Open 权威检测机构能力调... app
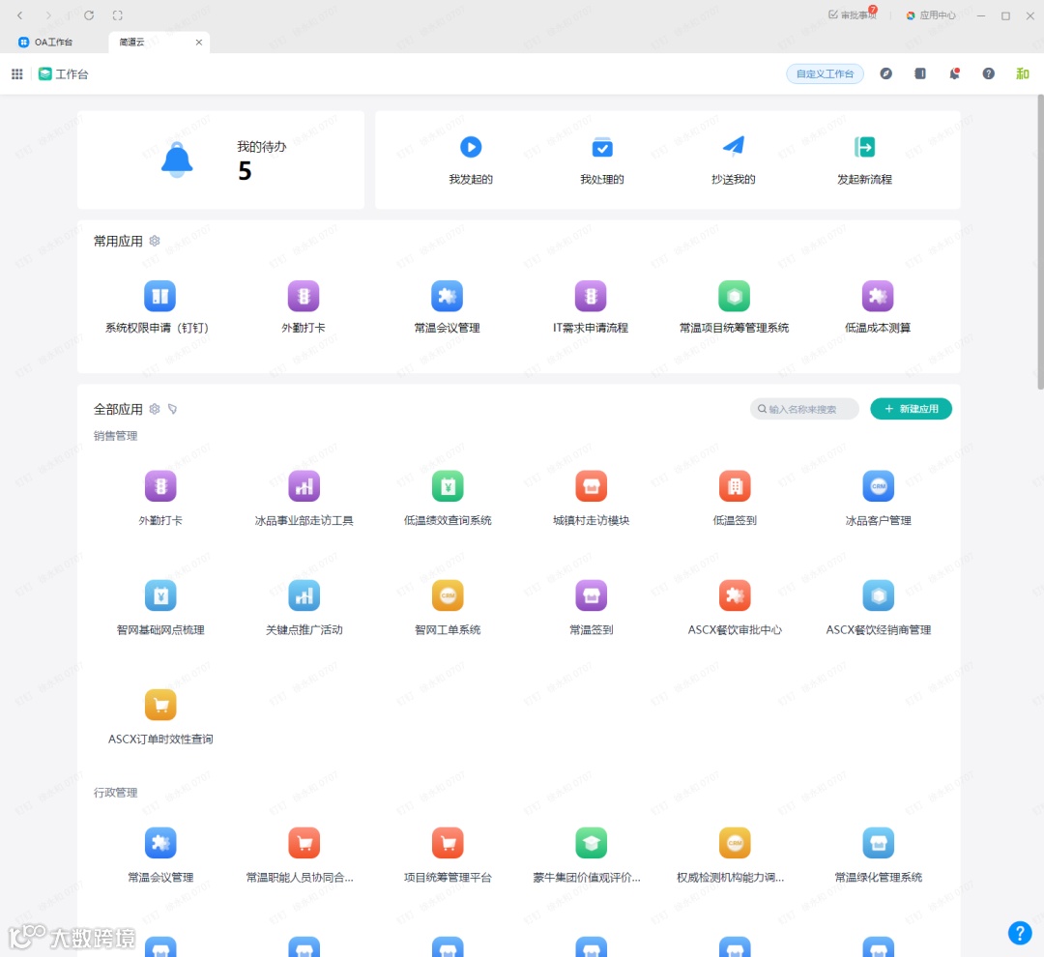This screenshot has height=957, width=1044. tap(735, 843)
